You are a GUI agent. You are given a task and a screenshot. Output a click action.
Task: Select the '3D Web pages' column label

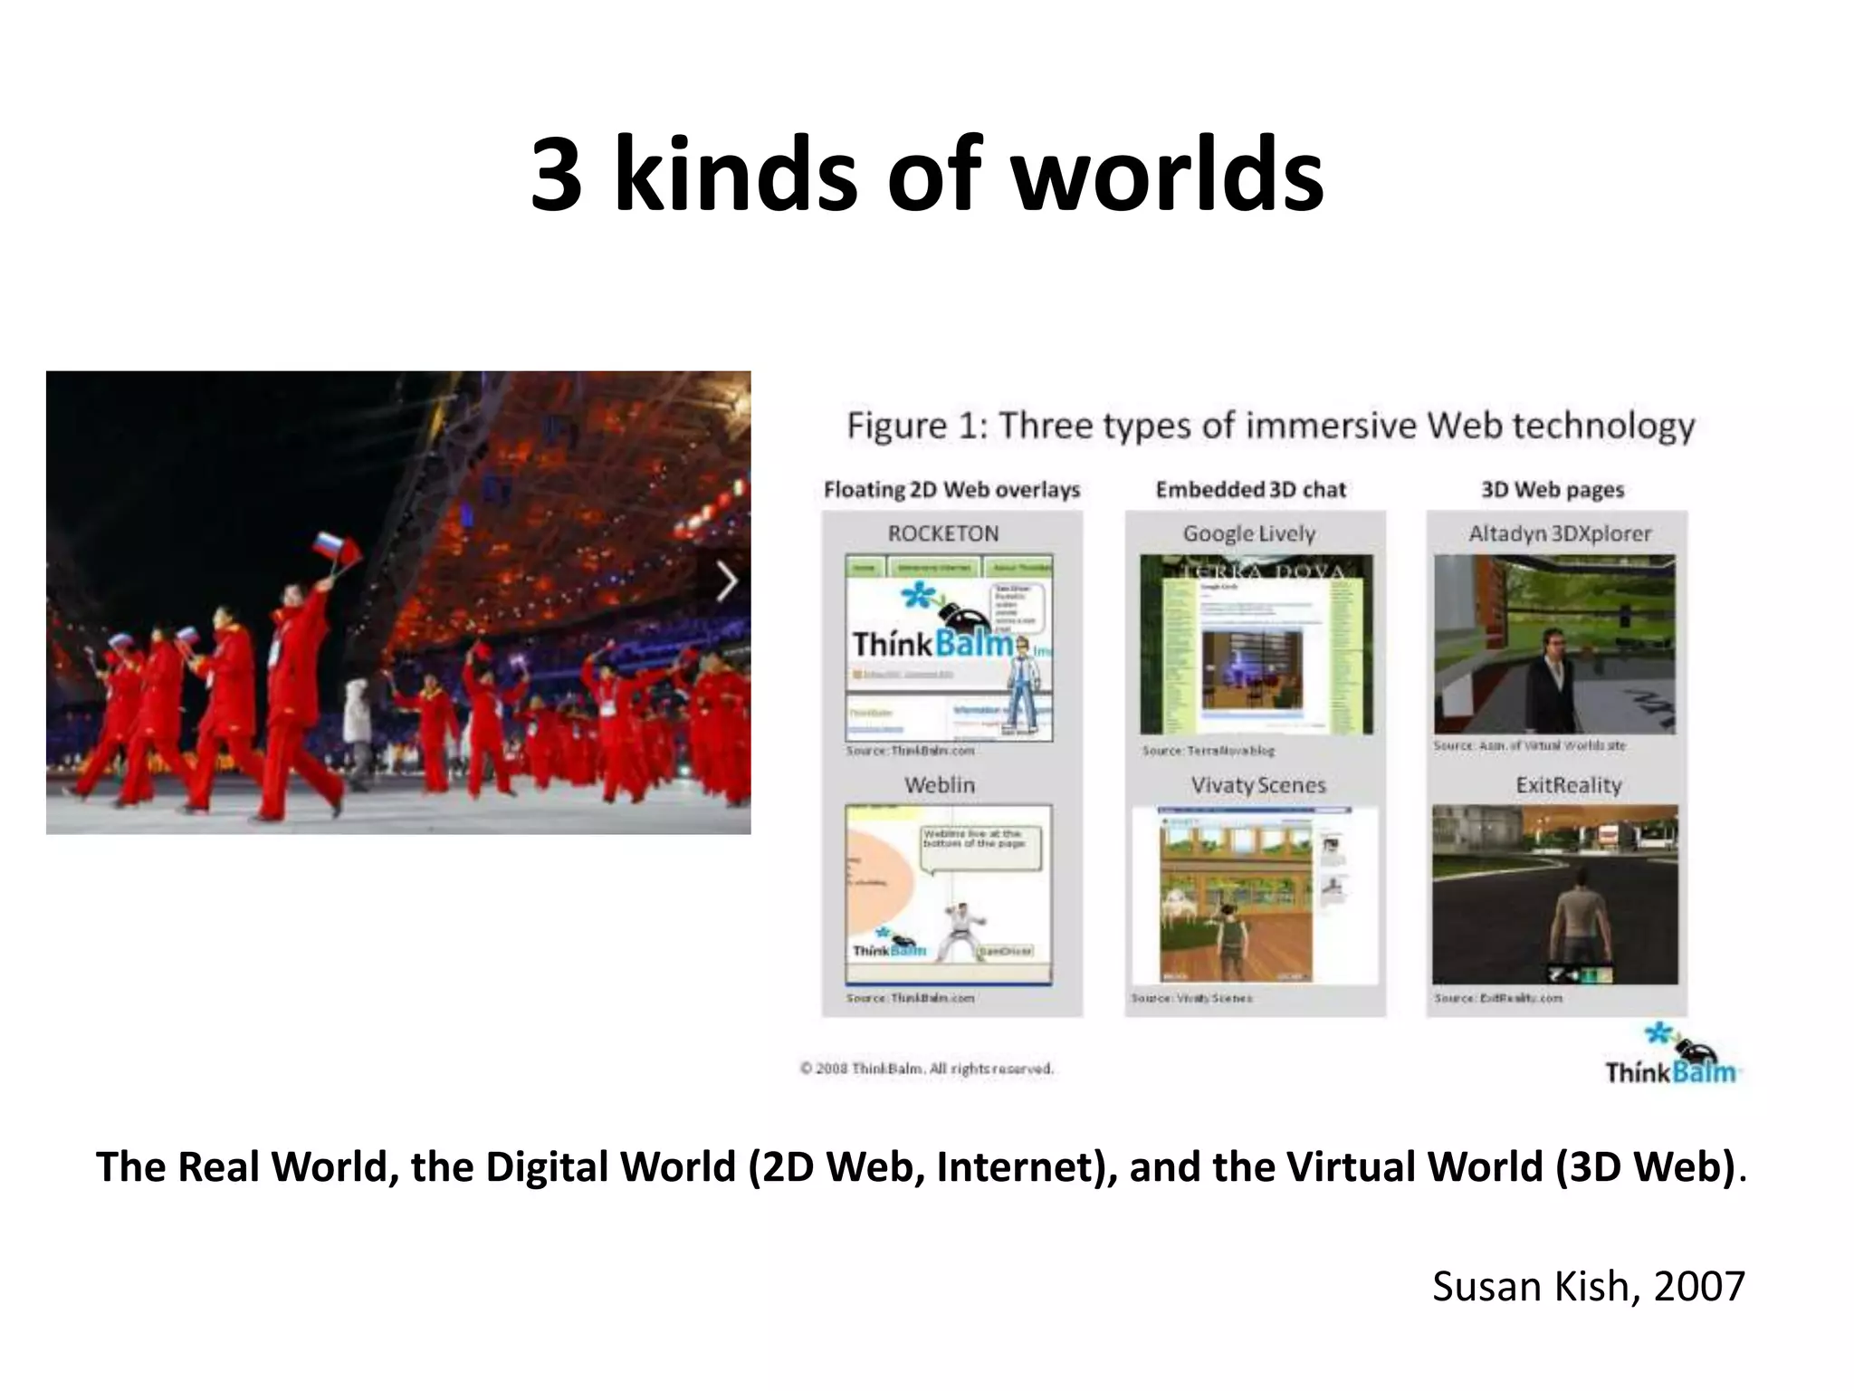1553,490
